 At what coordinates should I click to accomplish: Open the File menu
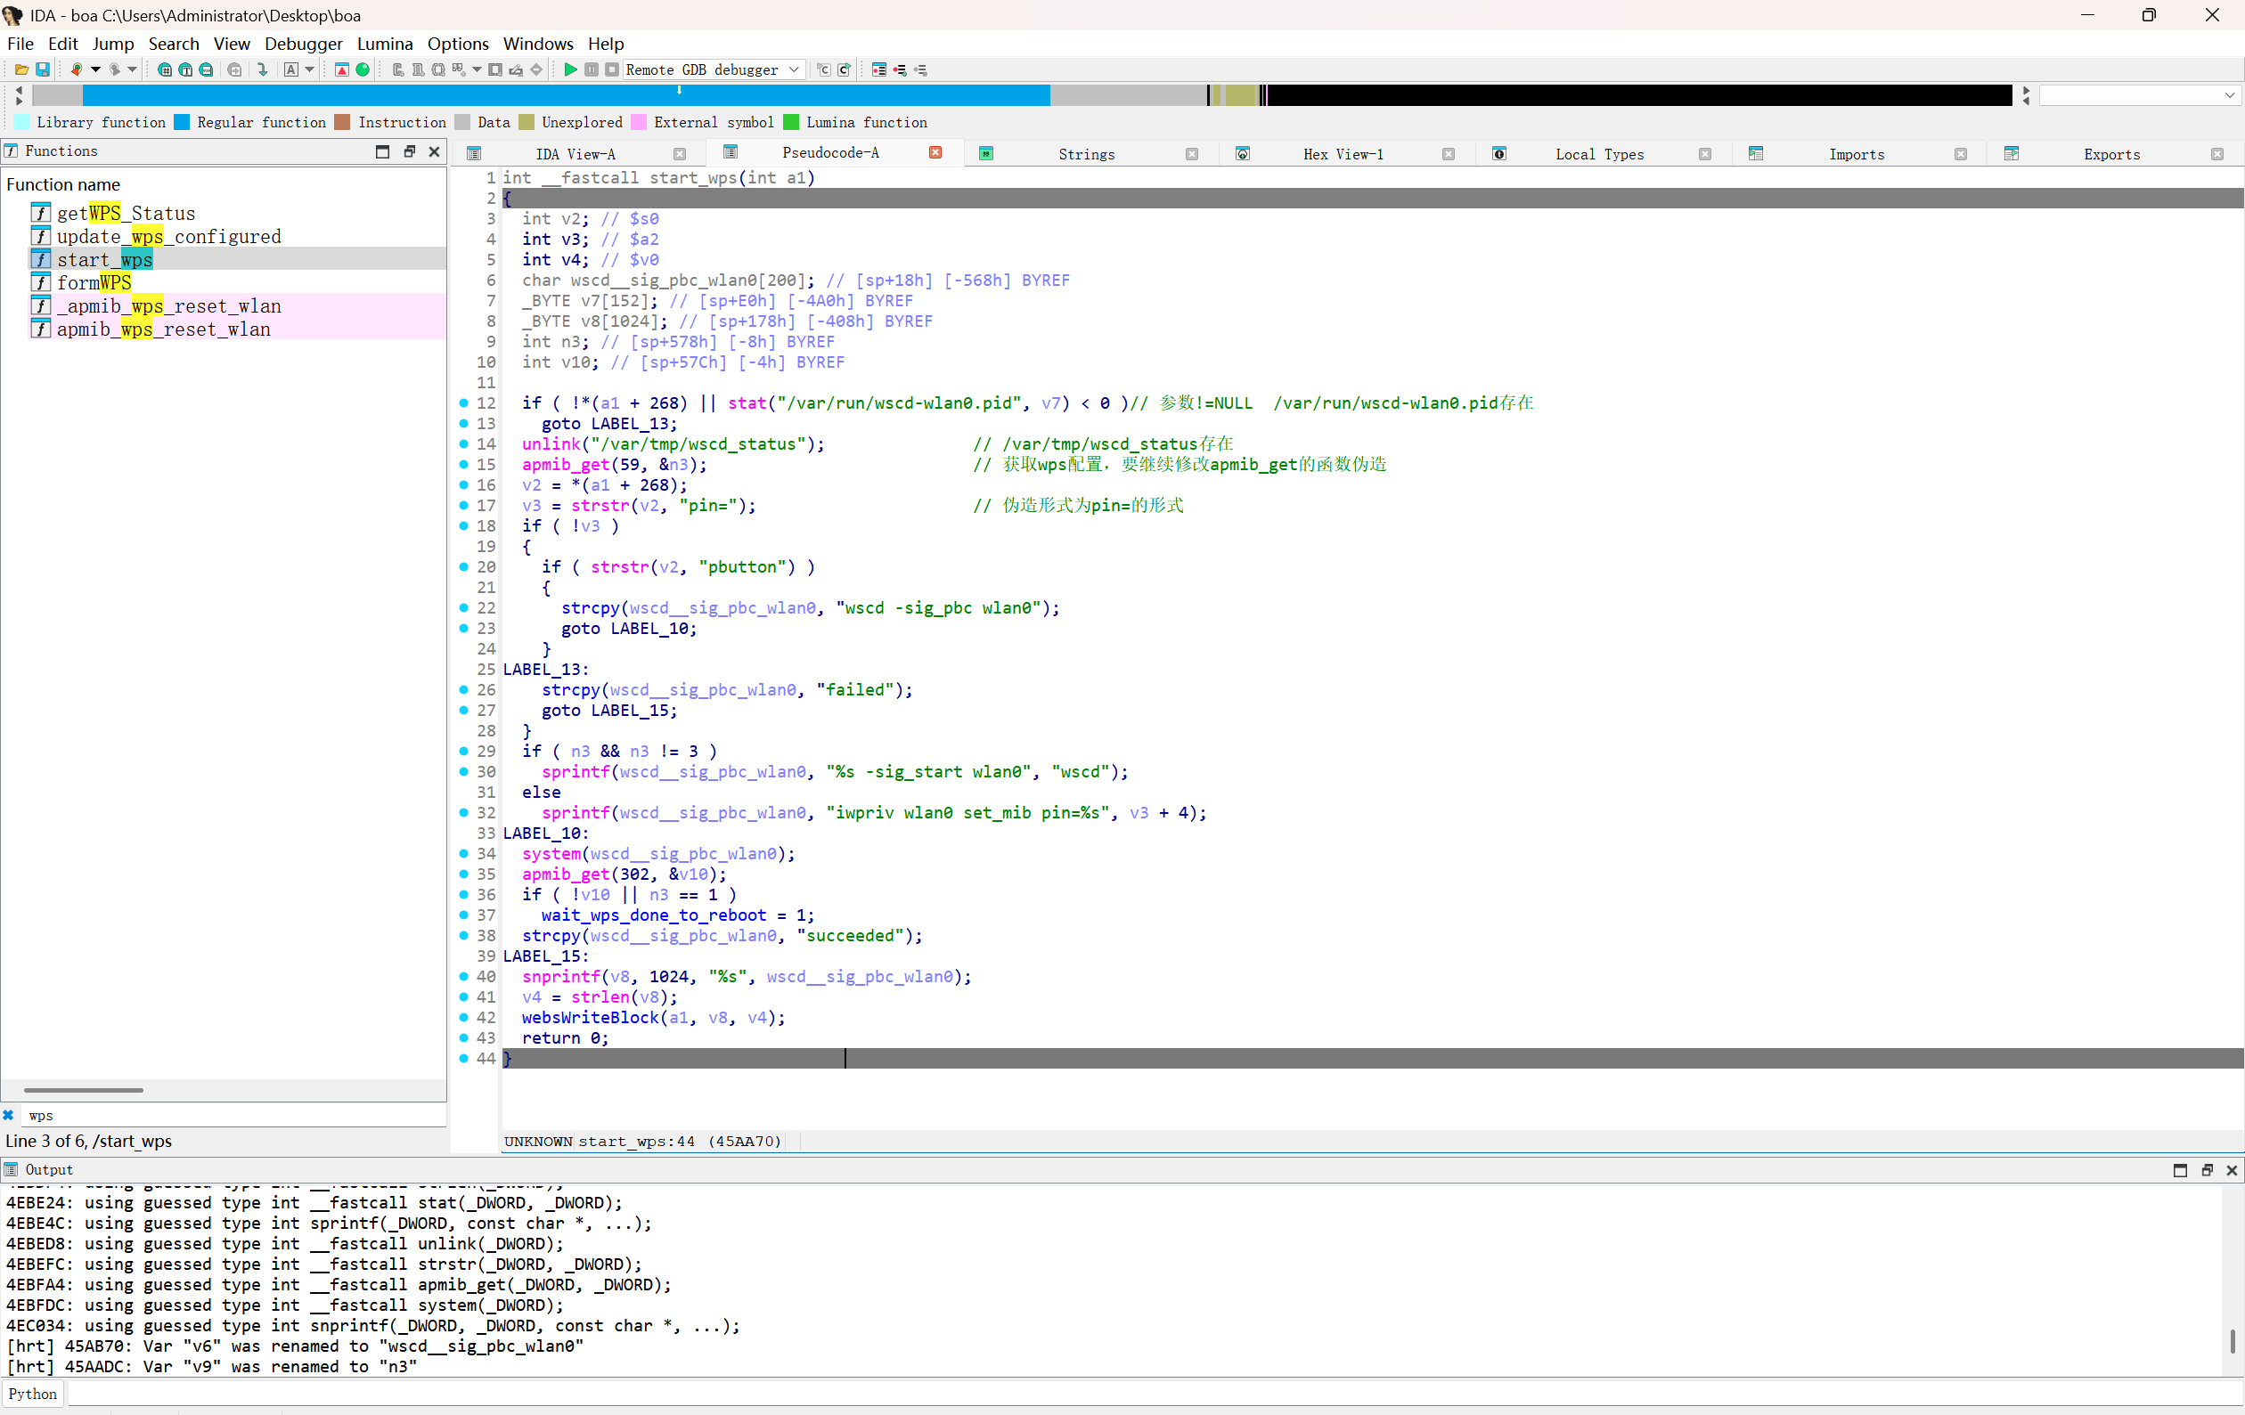pyautogui.click(x=20, y=44)
